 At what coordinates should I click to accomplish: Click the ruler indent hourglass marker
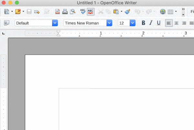coord(59,33)
